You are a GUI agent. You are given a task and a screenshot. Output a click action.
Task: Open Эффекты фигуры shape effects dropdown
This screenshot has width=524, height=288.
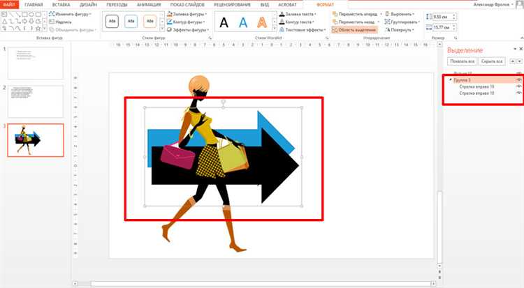click(x=188, y=30)
